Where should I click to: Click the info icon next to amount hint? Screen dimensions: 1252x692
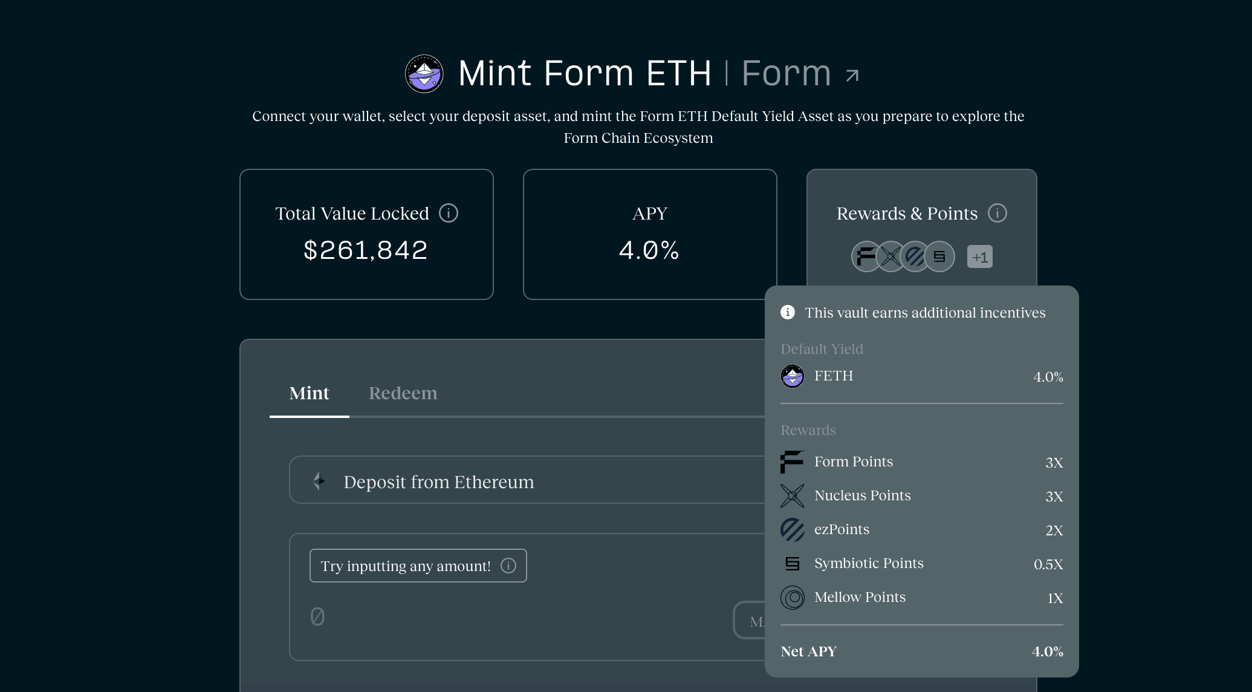point(508,566)
